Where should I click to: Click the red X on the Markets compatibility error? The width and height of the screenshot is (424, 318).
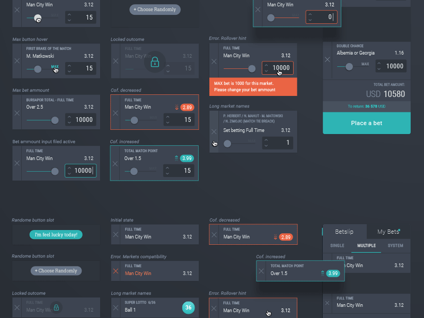click(116, 271)
